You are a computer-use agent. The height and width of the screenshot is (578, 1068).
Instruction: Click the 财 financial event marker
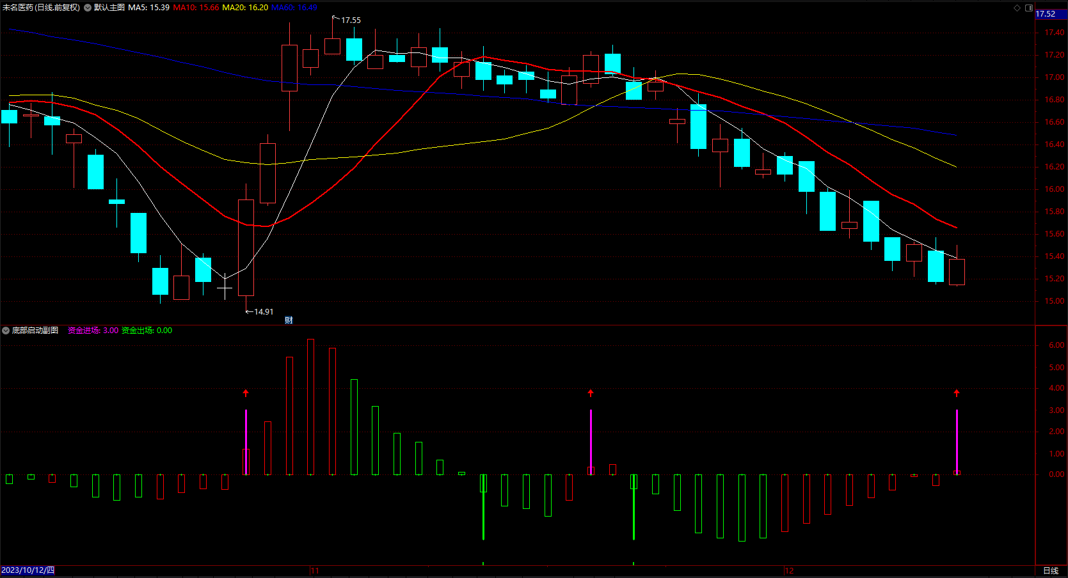click(289, 320)
